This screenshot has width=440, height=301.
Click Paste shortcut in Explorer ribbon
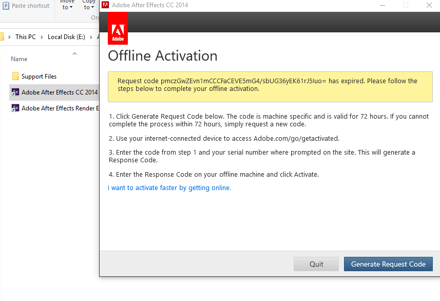tap(26, 6)
